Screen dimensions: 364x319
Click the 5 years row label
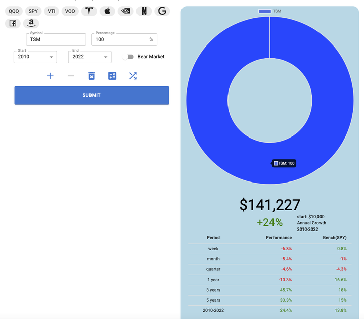(x=213, y=300)
